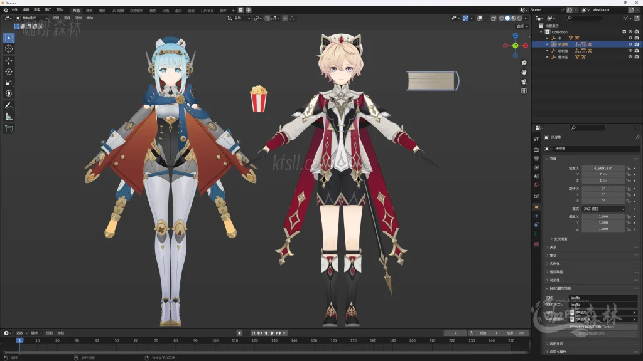Expand the 运动路径 panel
The width and height of the screenshot is (643, 361).
[555, 272]
